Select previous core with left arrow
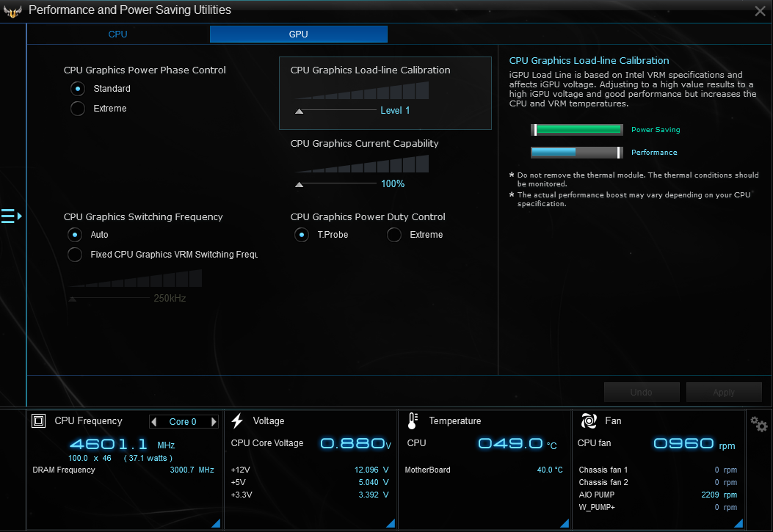This screenshot has width=773, height=532. point(154,422)
